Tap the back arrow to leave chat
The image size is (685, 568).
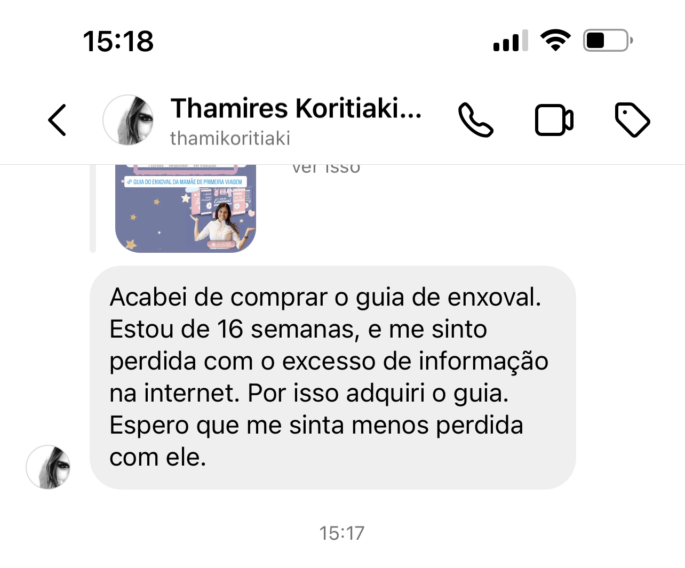(x=57, y=120)
